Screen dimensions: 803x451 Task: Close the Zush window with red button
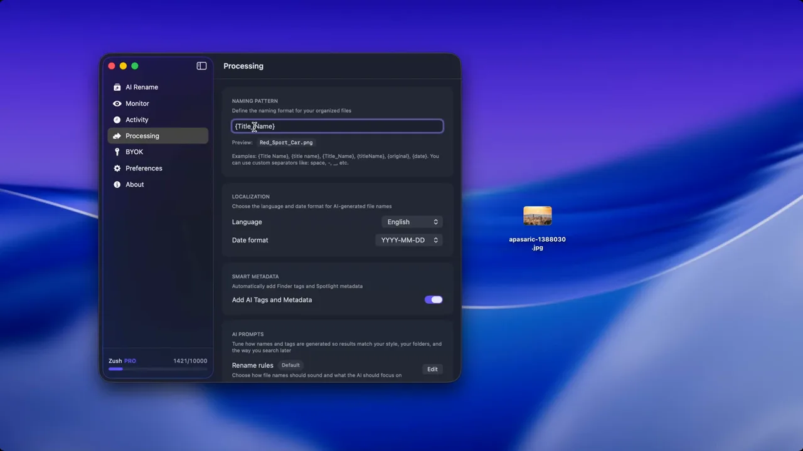click(x=112, y=66)
